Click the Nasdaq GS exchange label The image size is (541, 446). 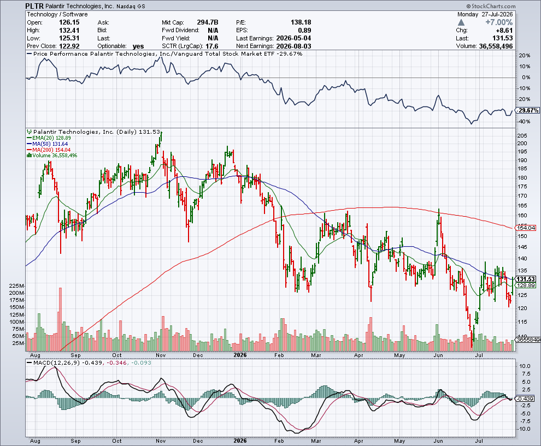[131, 7]
